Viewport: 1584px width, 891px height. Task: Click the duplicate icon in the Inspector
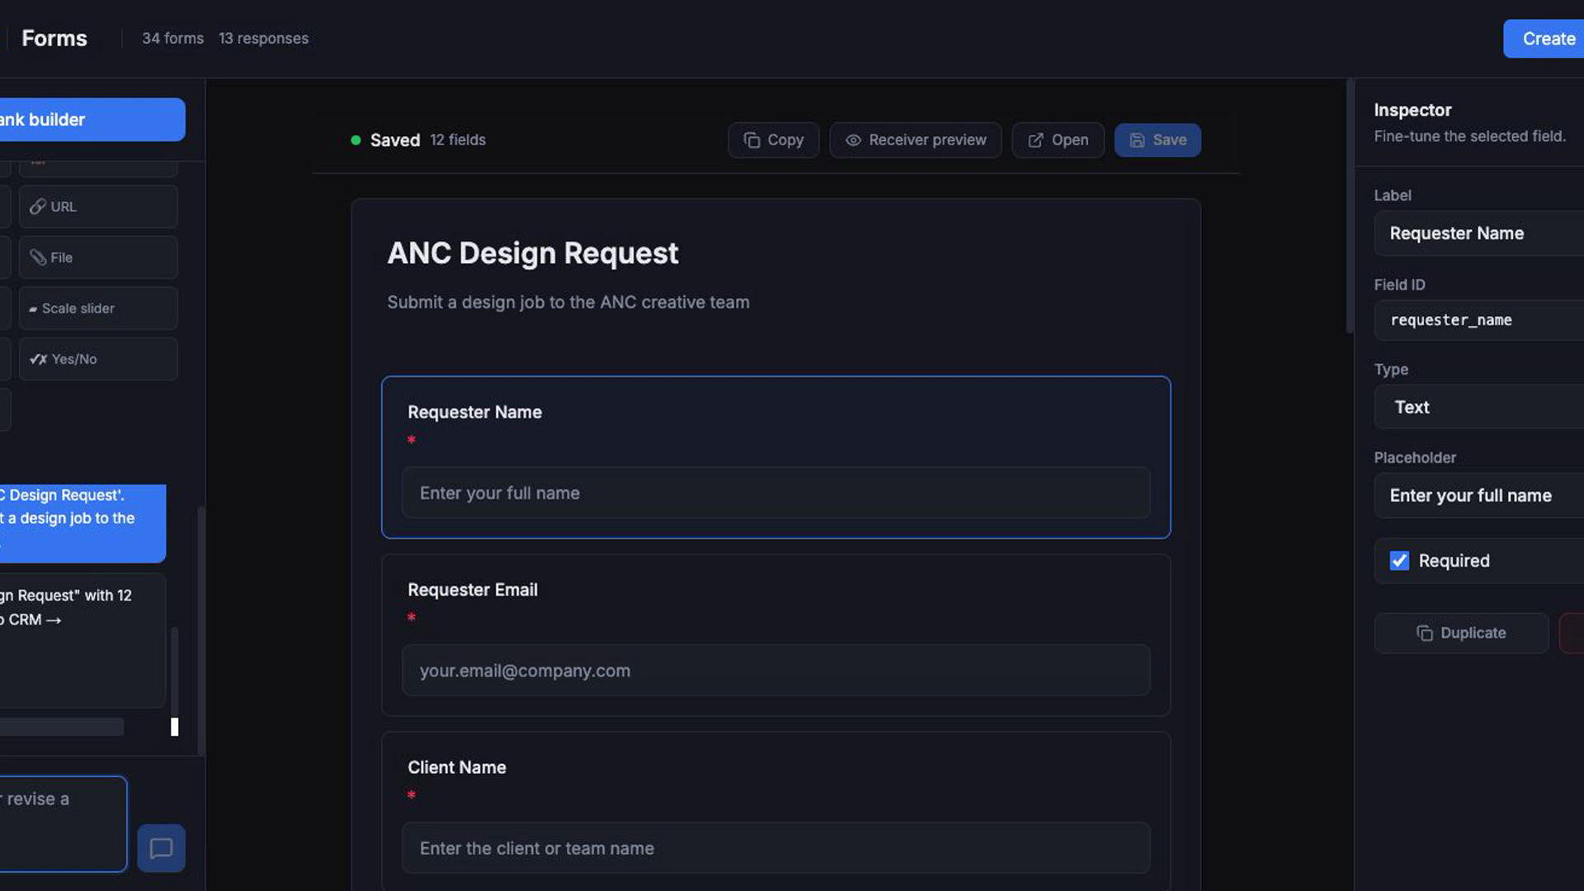pos(1425,633)
